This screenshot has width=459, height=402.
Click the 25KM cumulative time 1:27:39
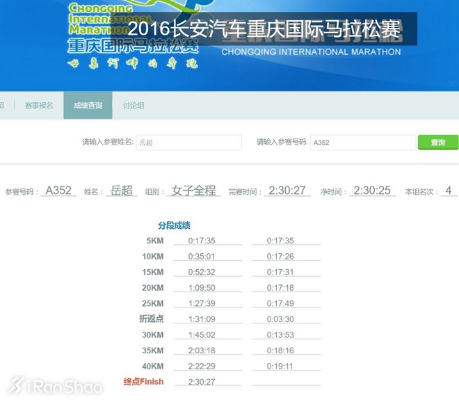(x=202, y=304)
